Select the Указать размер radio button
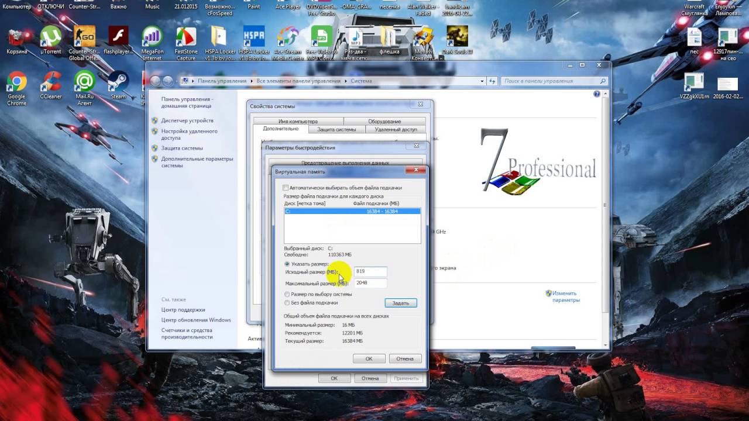Screen dimensions: 749x421 [287, 264]
